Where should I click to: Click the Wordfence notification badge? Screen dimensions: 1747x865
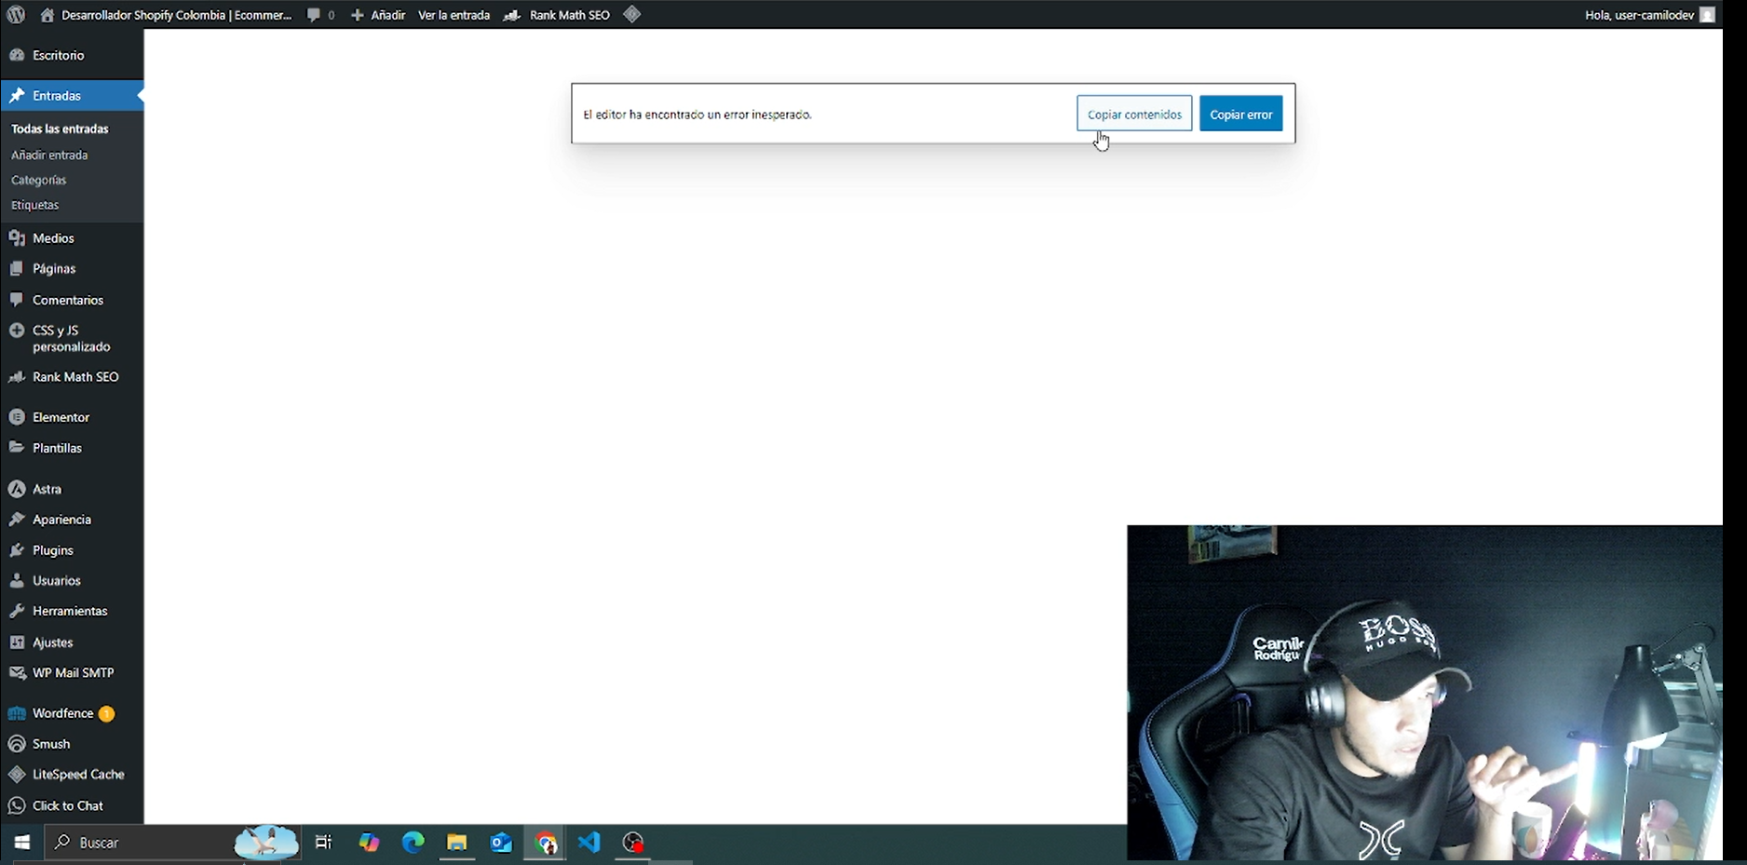(106, 714)
